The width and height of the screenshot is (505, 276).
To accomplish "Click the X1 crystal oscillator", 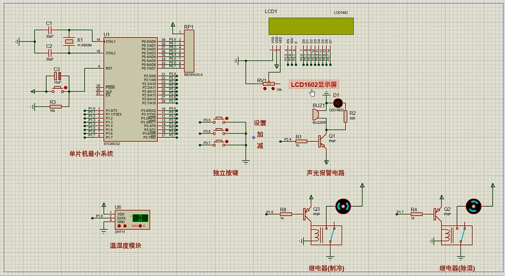I will click(69, 42).
